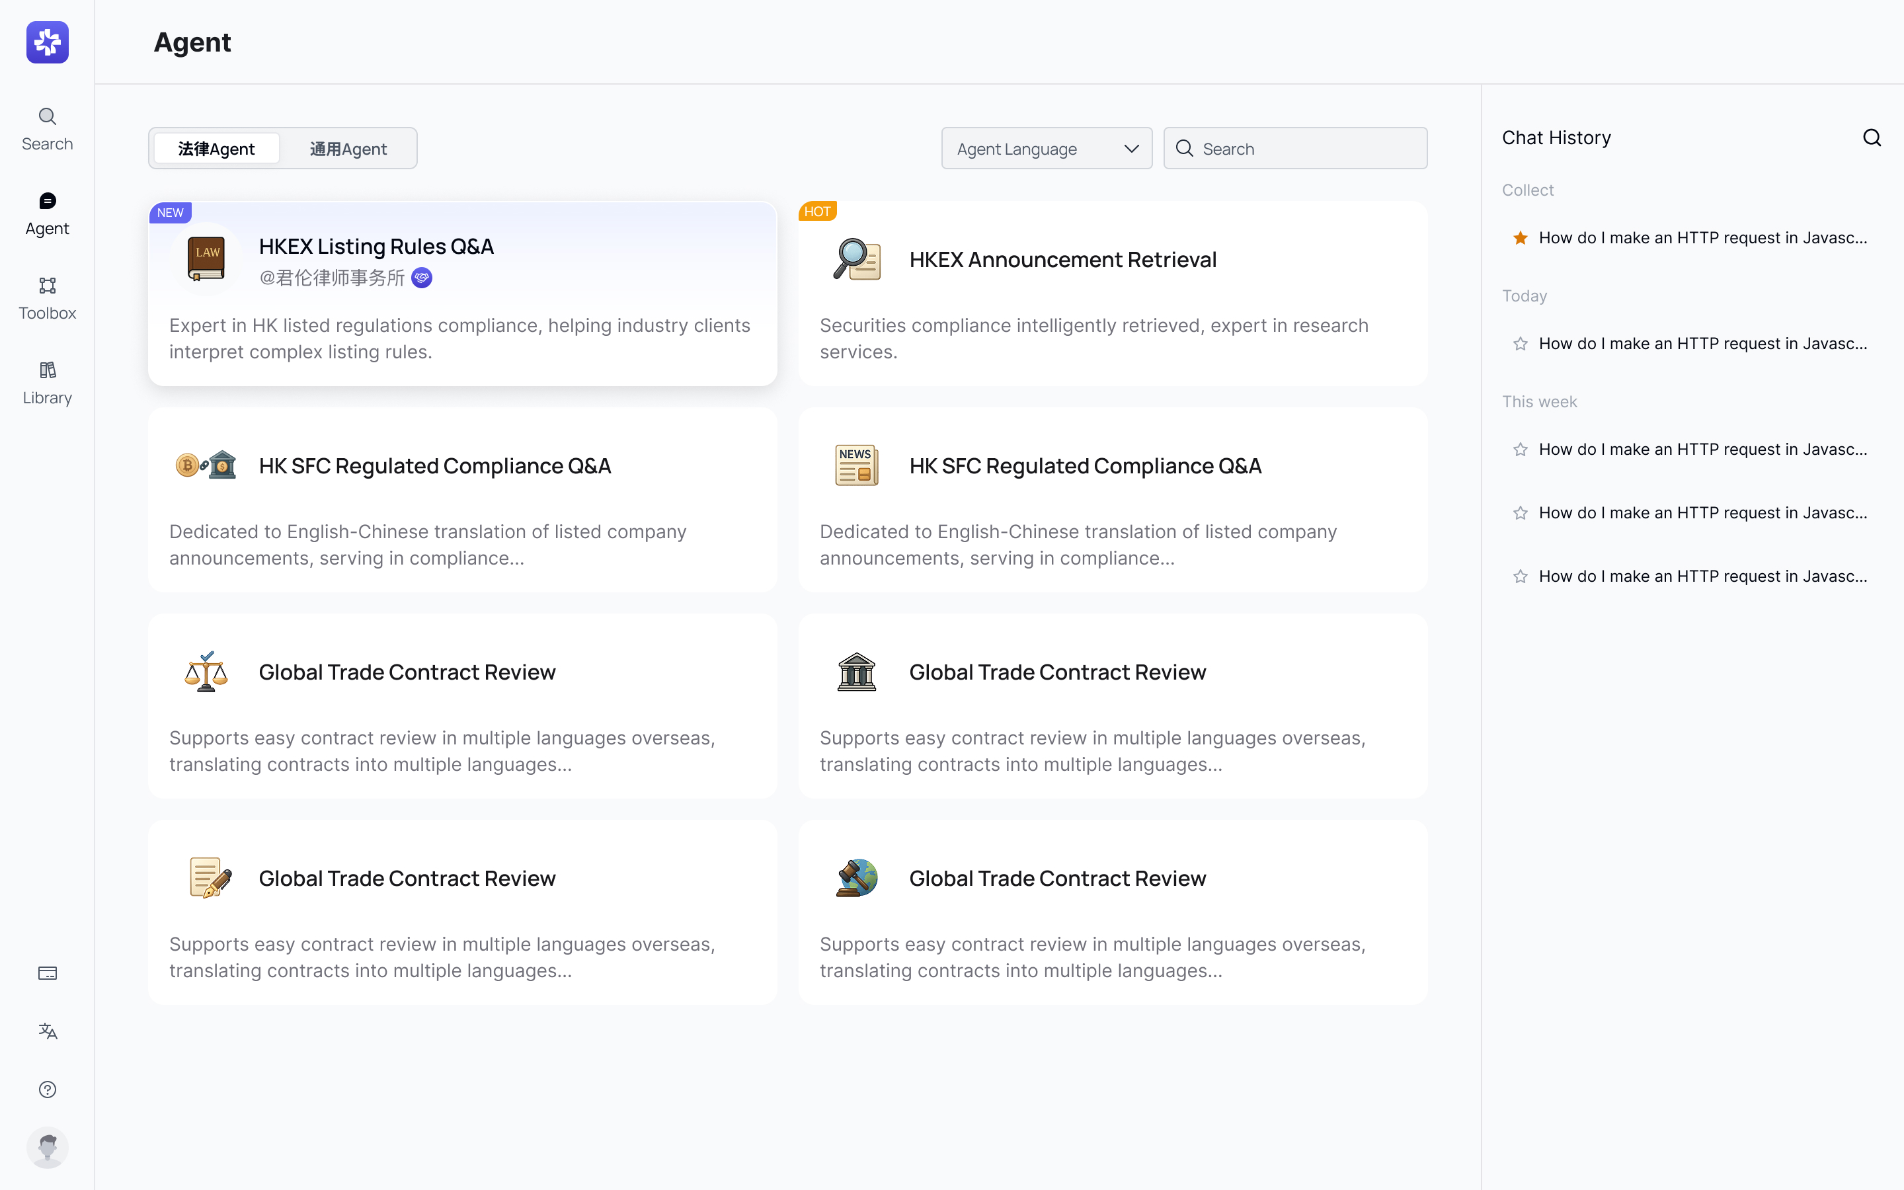
Task: Click the balance scales icon
Action: pyautogui.click(x=206, y=671)
